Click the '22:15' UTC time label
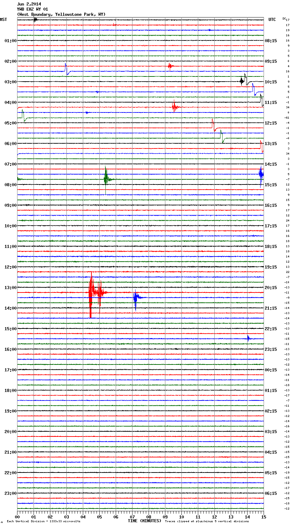 coord(271,329)
